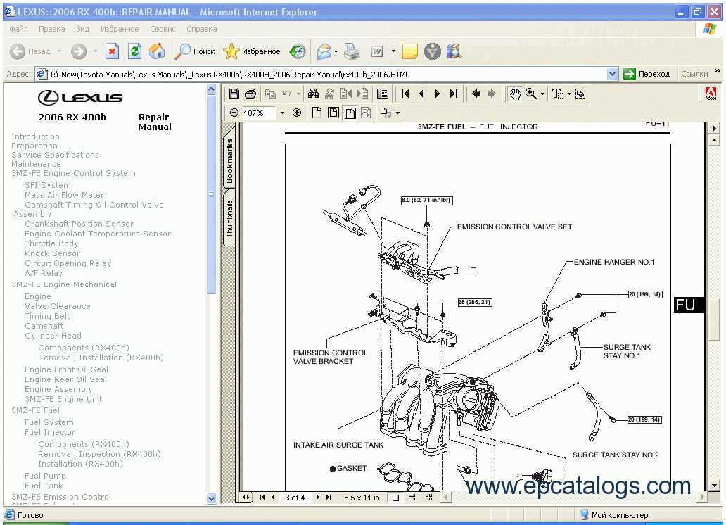Edit with Microsoft Word icon

(377, 51)
